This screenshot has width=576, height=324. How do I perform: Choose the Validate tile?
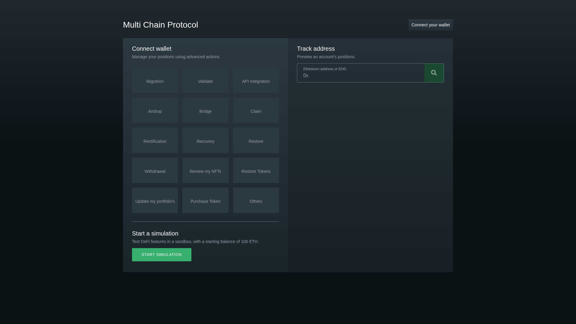(x=205, y=80)
